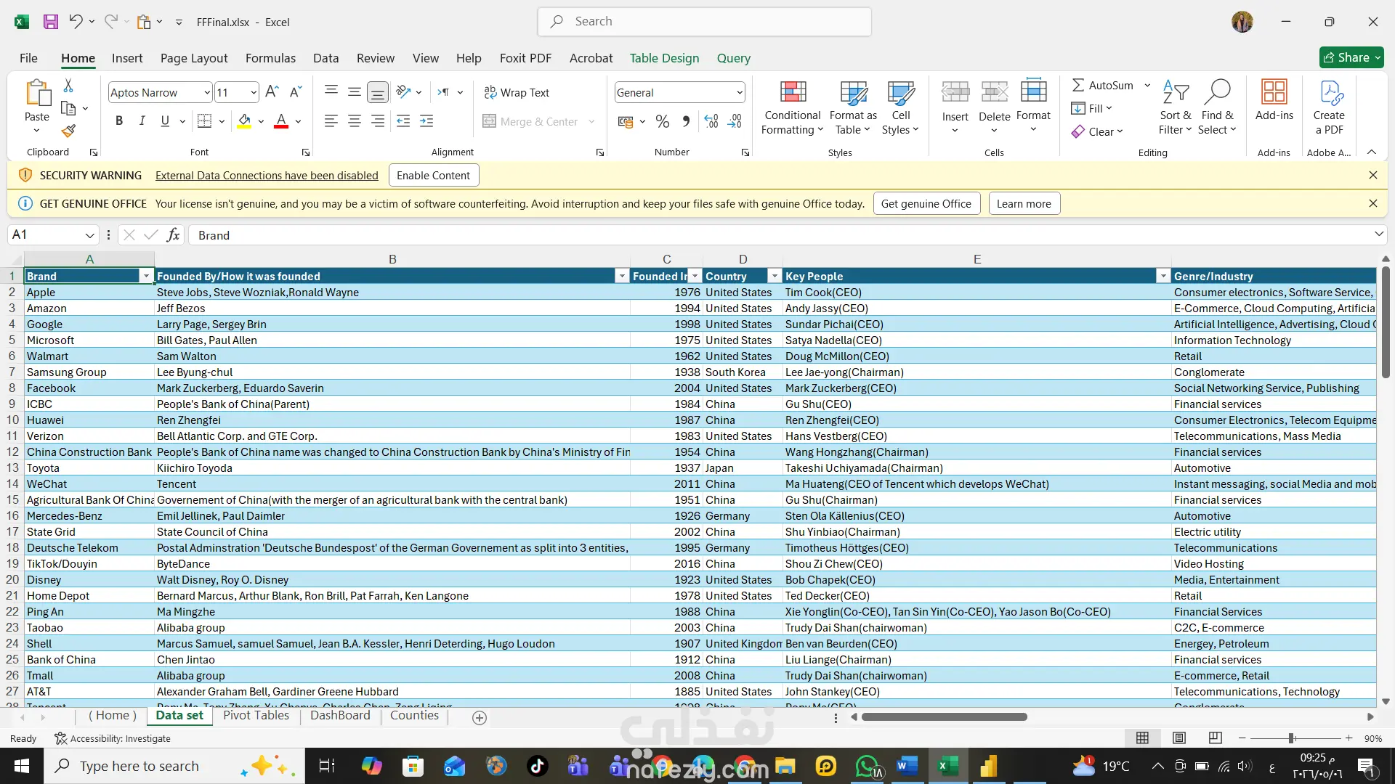
Task: Click Enable Content button
Action: [434, 175]
